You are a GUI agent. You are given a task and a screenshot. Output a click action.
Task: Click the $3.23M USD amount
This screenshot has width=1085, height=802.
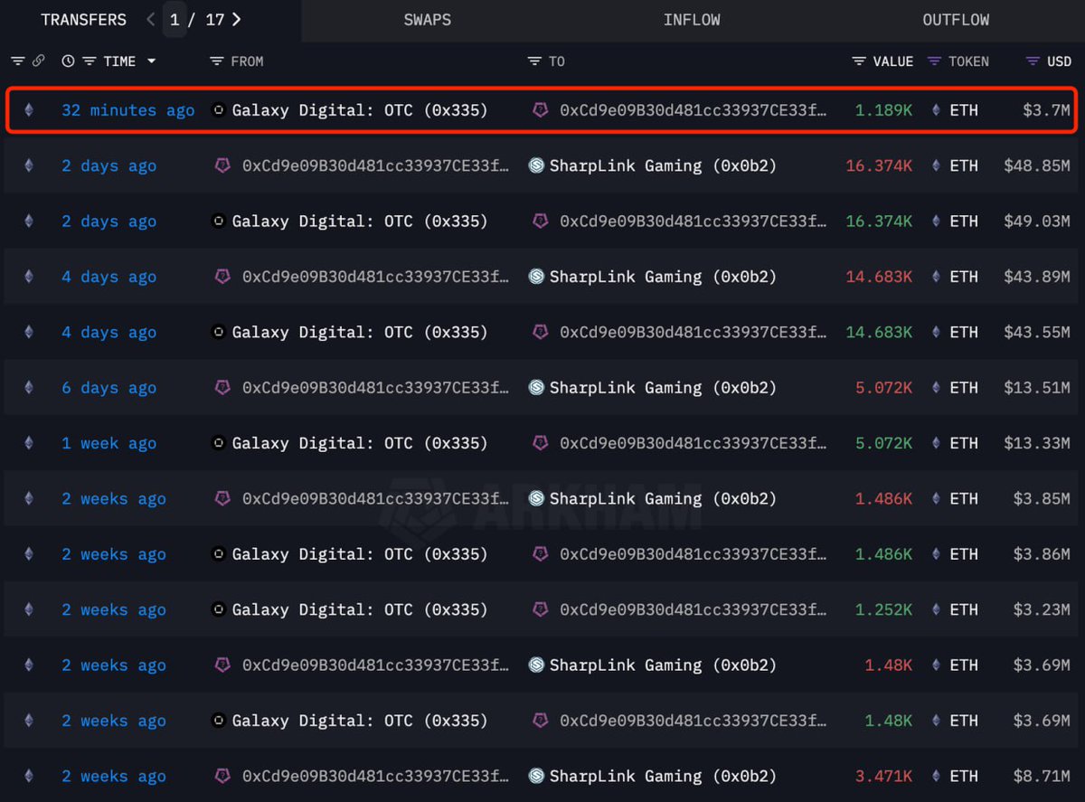(1042, 609)
